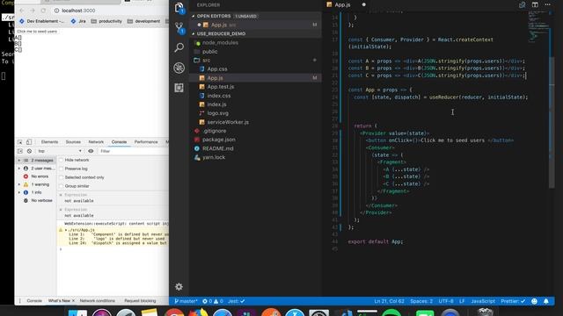Expand the 2 user messages group
Viewport: 563px width, 316px height.
[19, 169]
